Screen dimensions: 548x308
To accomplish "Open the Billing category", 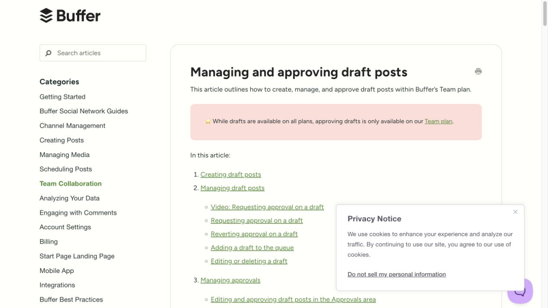I will pos(49,242).
